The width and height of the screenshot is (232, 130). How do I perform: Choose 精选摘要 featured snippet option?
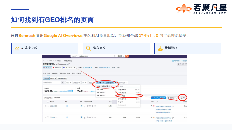(x=129, y=90)
